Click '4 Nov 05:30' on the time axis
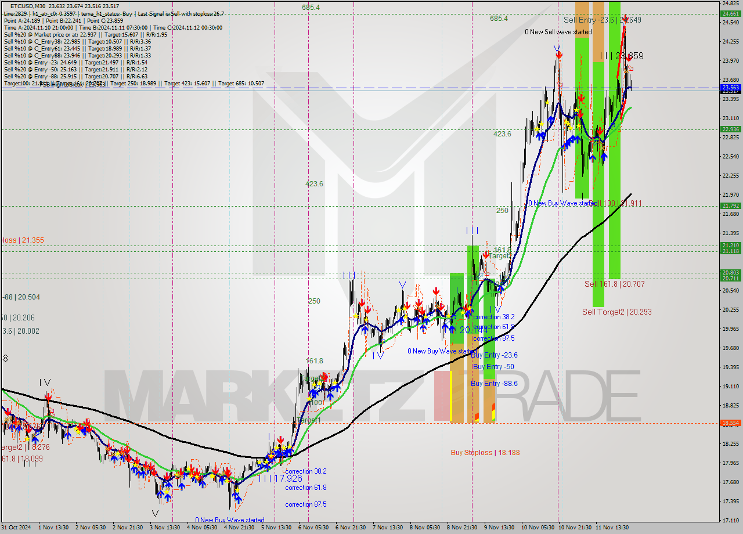This screenshot has width=743, height=534. pos(203,527)
